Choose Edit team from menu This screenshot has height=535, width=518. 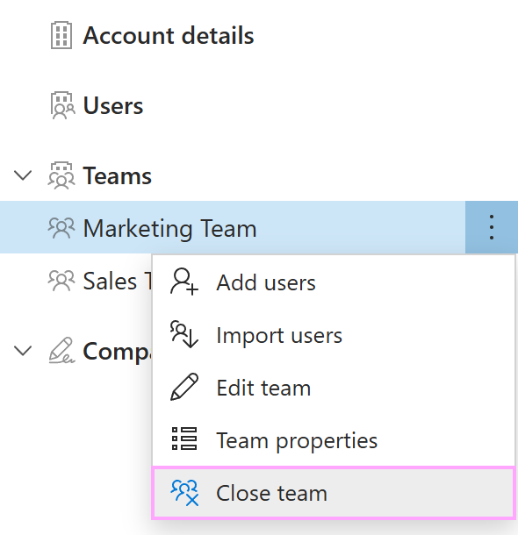334,388
